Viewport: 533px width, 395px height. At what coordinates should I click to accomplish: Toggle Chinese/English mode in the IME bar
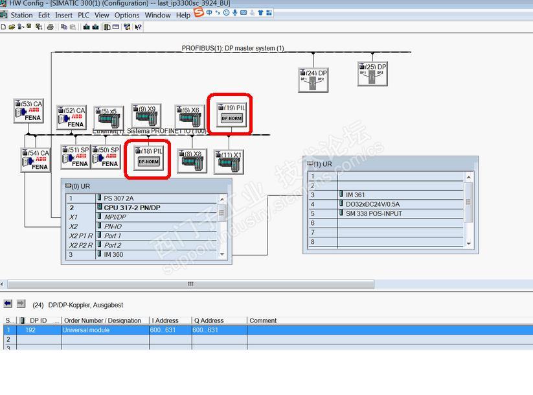pyautogui.click(x=209, y=12)
